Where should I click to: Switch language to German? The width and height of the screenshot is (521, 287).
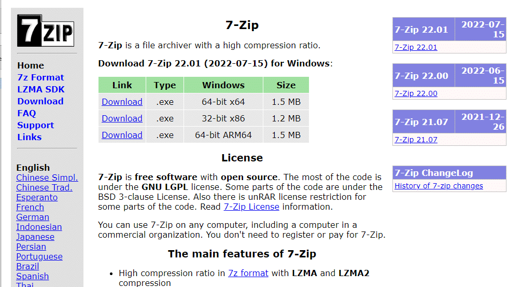click(x=33, y=217)
